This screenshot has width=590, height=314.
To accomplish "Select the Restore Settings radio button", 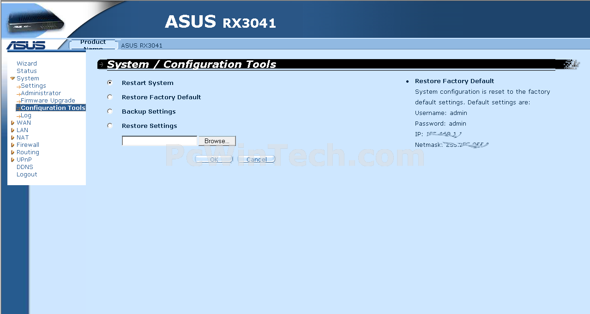I will click(110, 126).
